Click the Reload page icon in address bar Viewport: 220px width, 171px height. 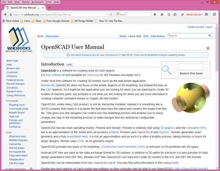(x=111, y=15)
